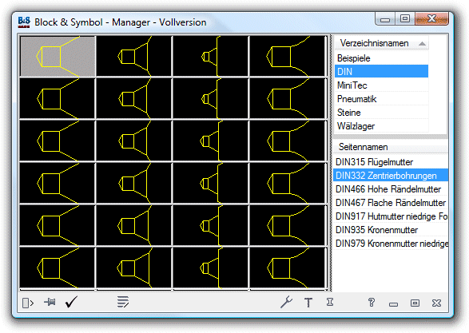Screen dimensions: 469x333
Task: Open help with the question mark icon
Action: point(372,302)
